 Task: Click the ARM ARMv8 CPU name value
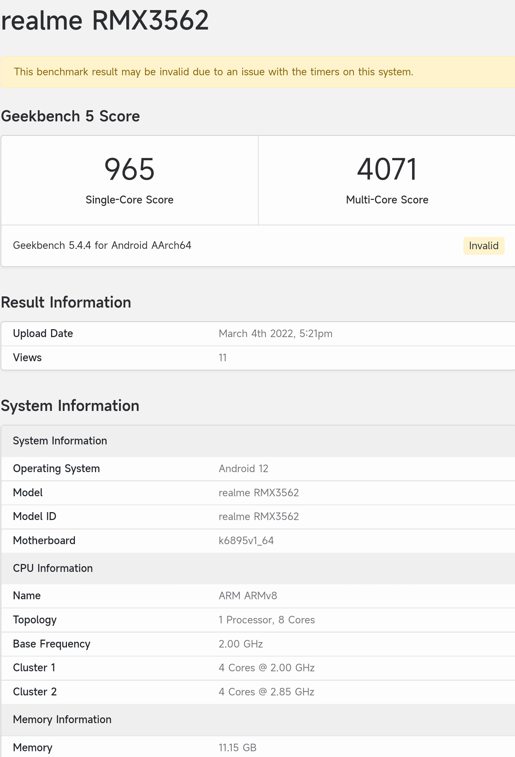click(x=248, y=596)
